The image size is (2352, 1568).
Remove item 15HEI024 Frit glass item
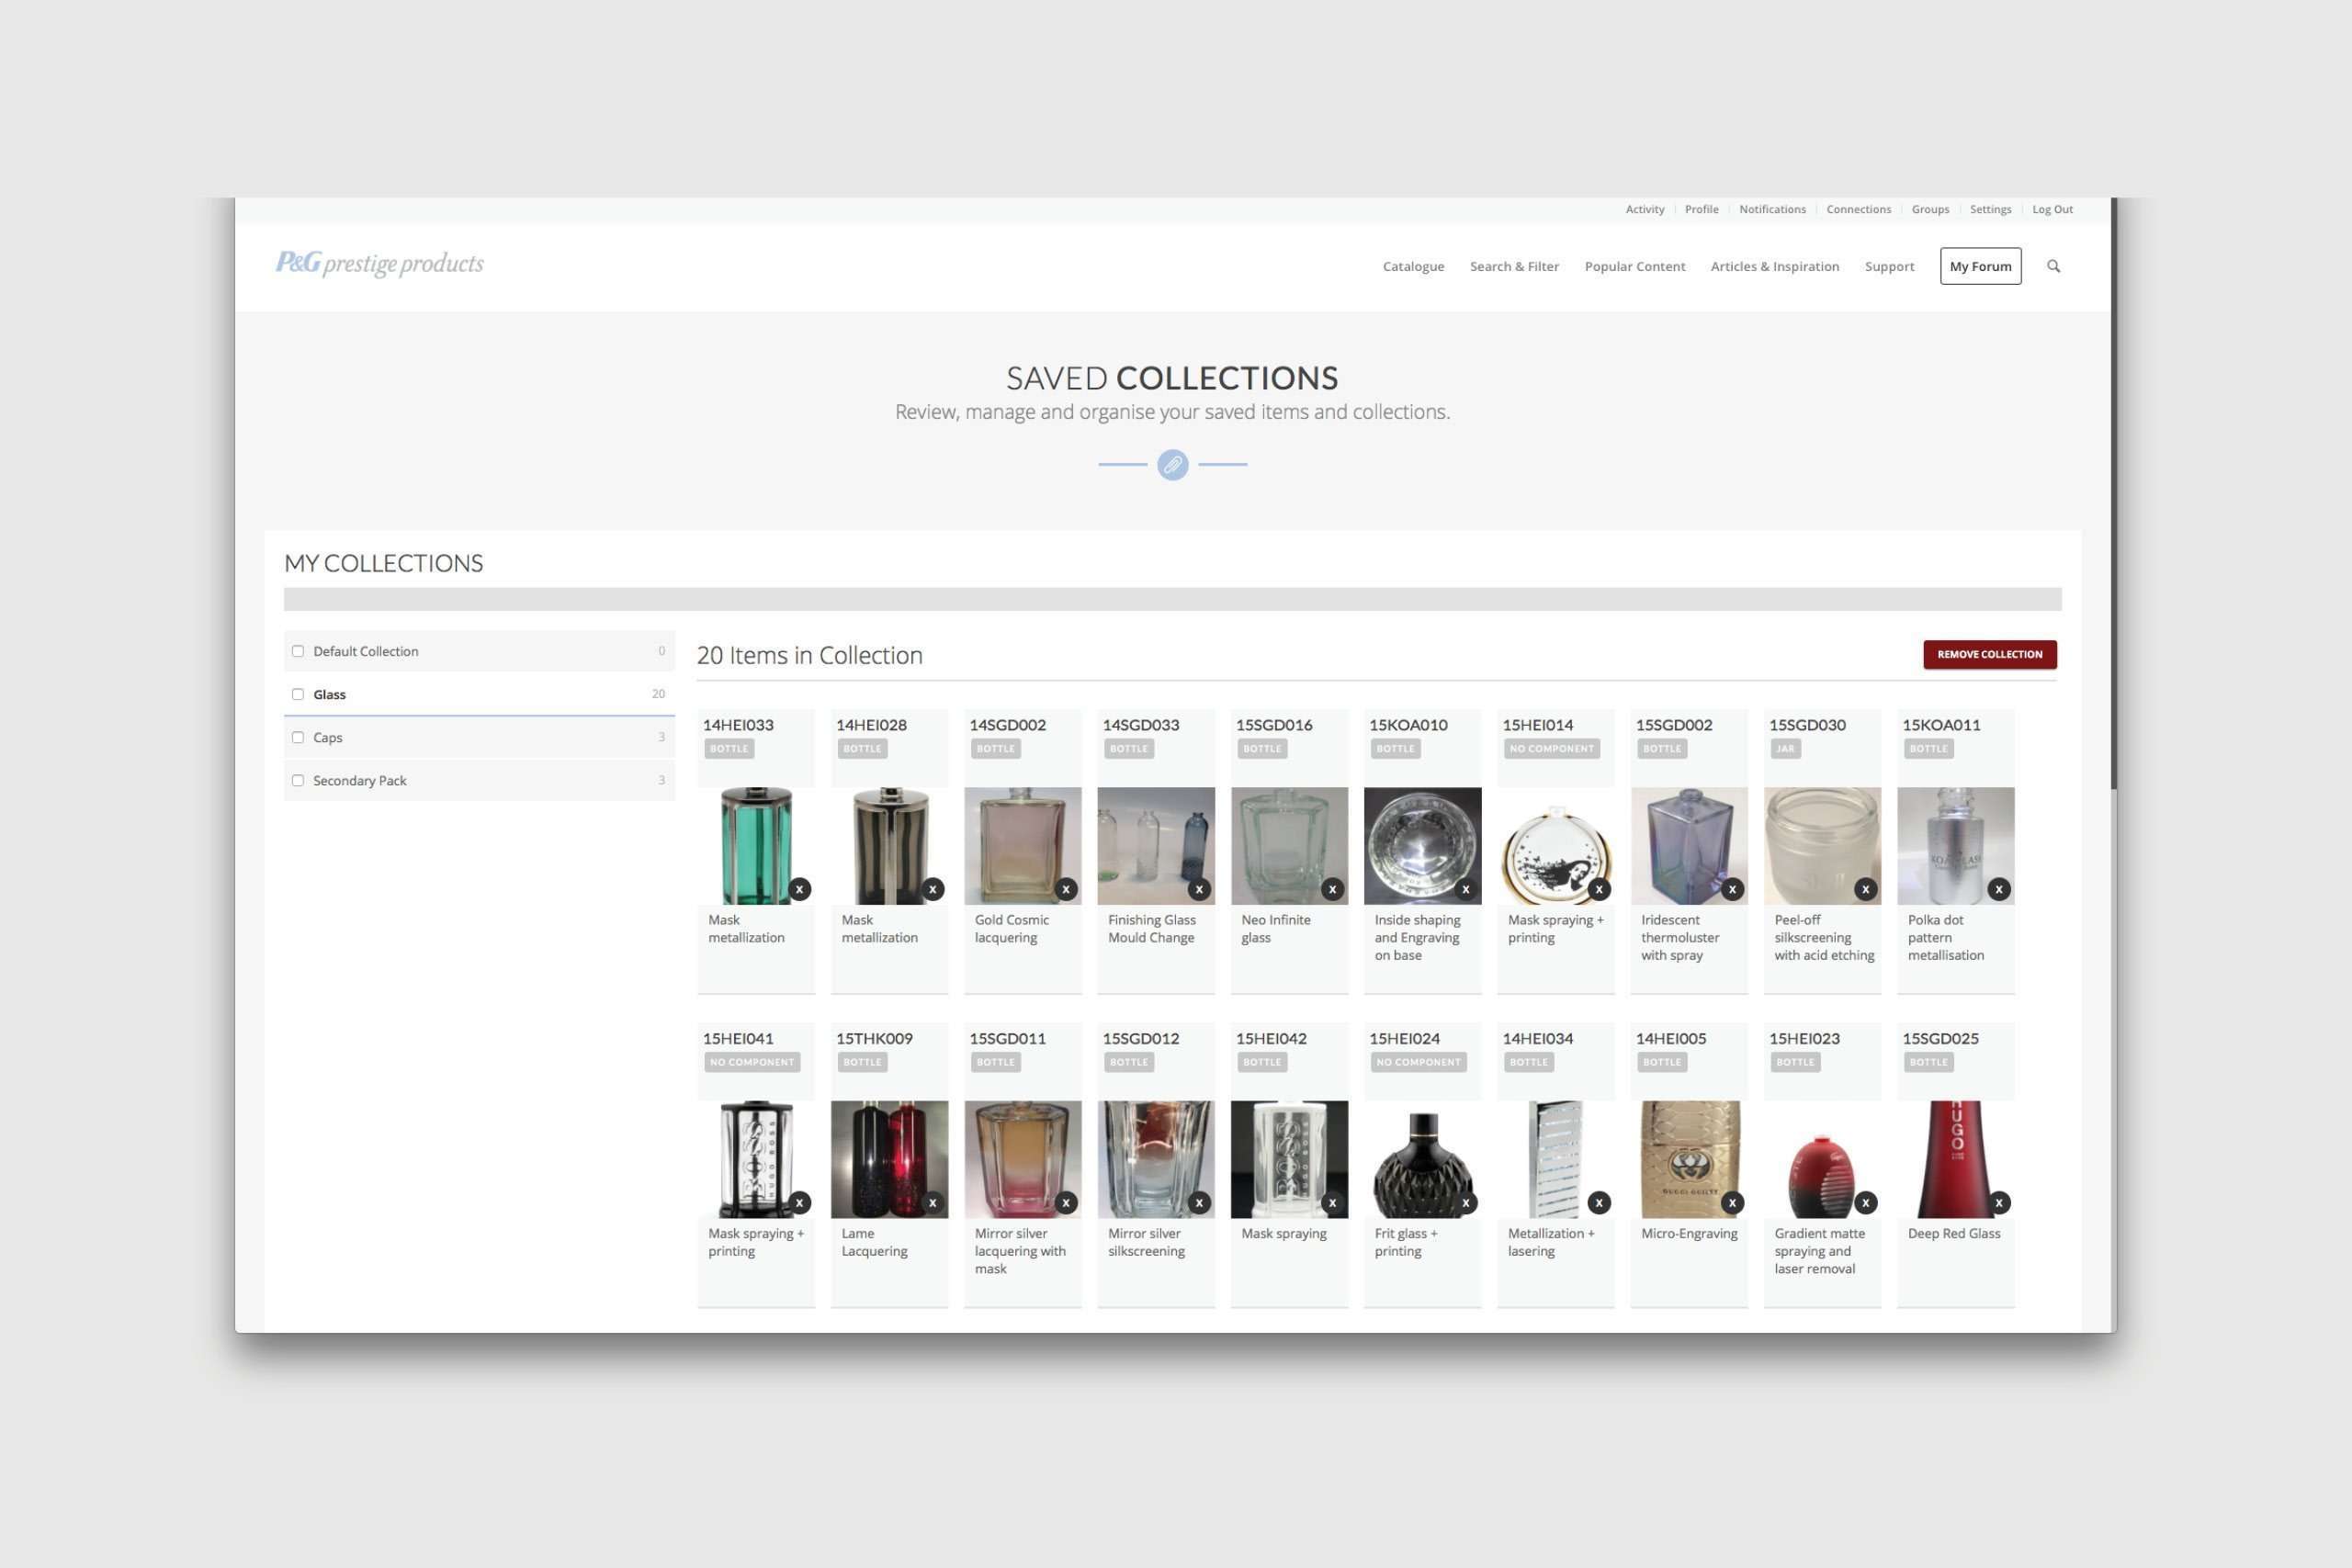pyautogui.click(x=1466, y=1203)
